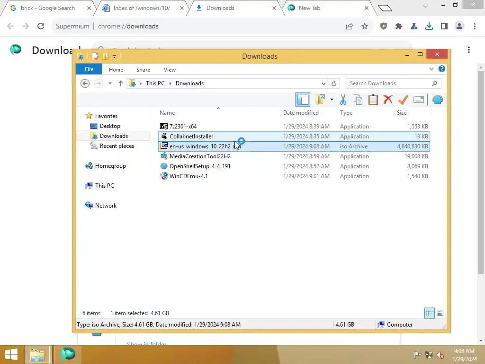The image size is (485, 364).
Task: Click the Copy icon in Explorer toolbar
Action: pyautogui.click(x=358, y=100)
